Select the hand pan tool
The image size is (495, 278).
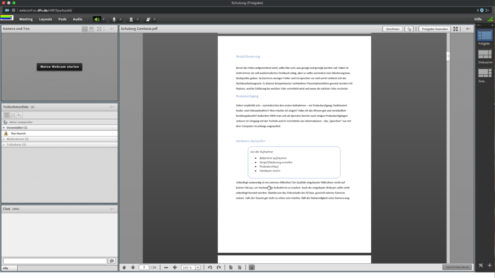click(x=251, y=267)
